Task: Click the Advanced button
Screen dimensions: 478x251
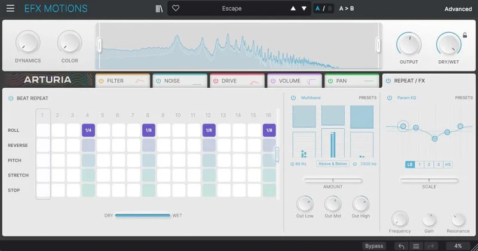Action: (x=458, y=9)
